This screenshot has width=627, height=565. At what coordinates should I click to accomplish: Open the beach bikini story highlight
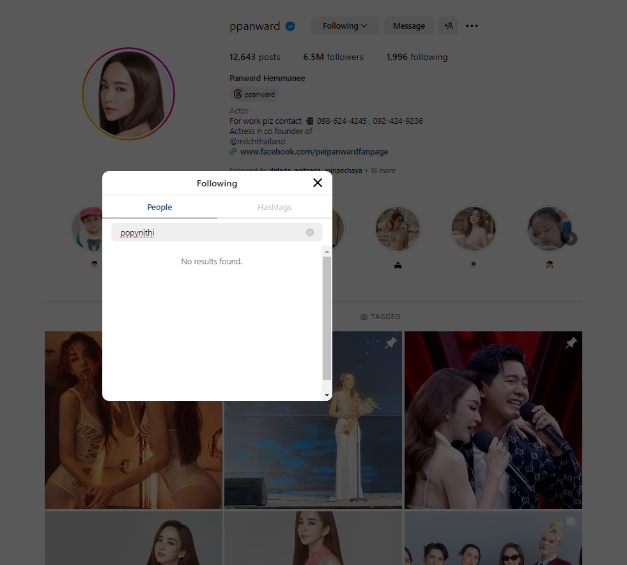(398, 229)
